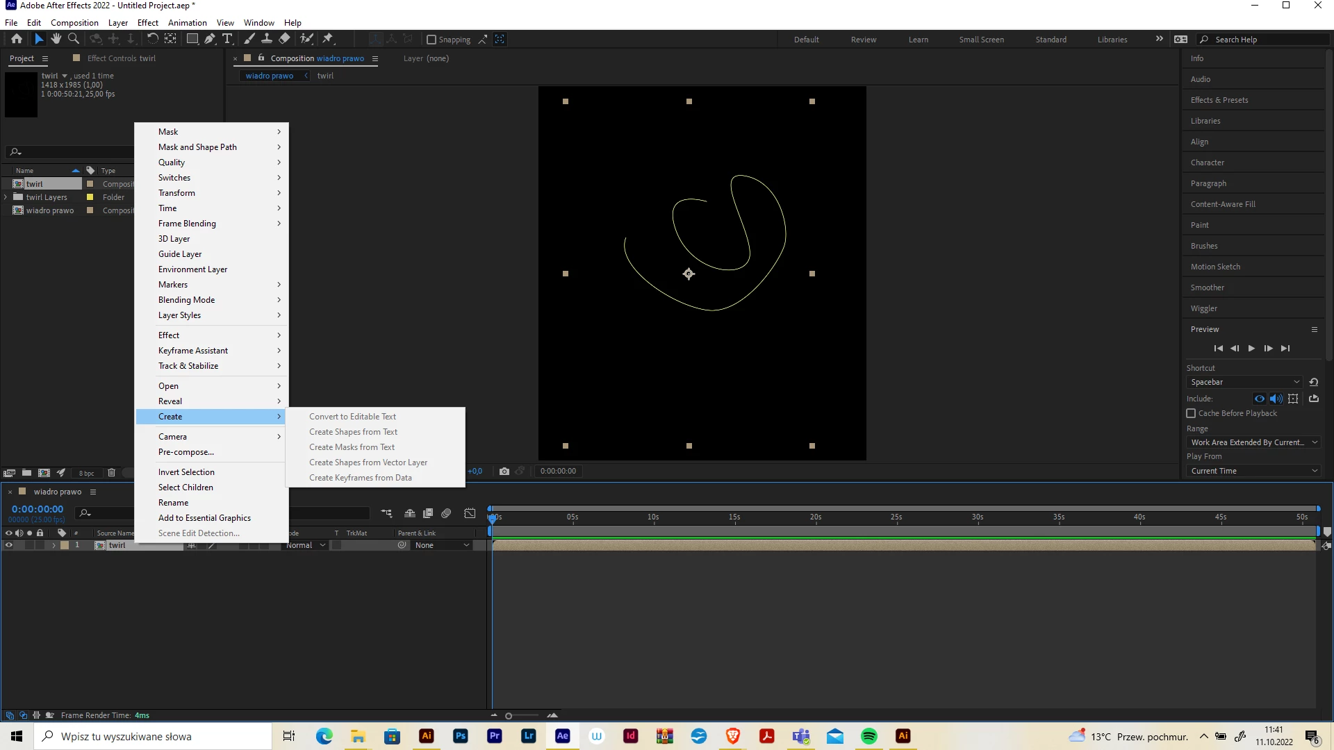The width and height of the screenshot is (1334, 750).
Task: Select the Type tool
Action: 227,39
